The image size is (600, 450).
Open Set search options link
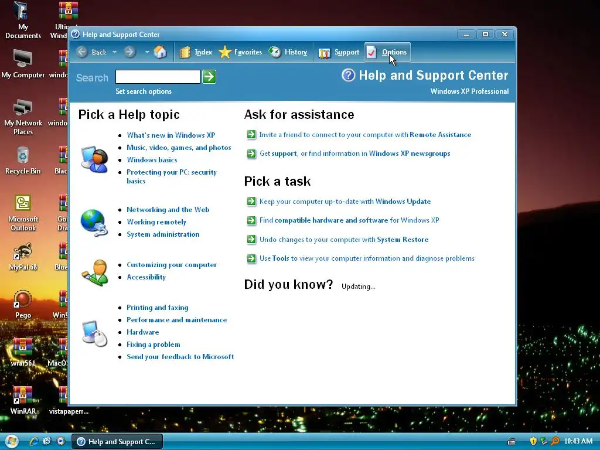tap(144, 91)
